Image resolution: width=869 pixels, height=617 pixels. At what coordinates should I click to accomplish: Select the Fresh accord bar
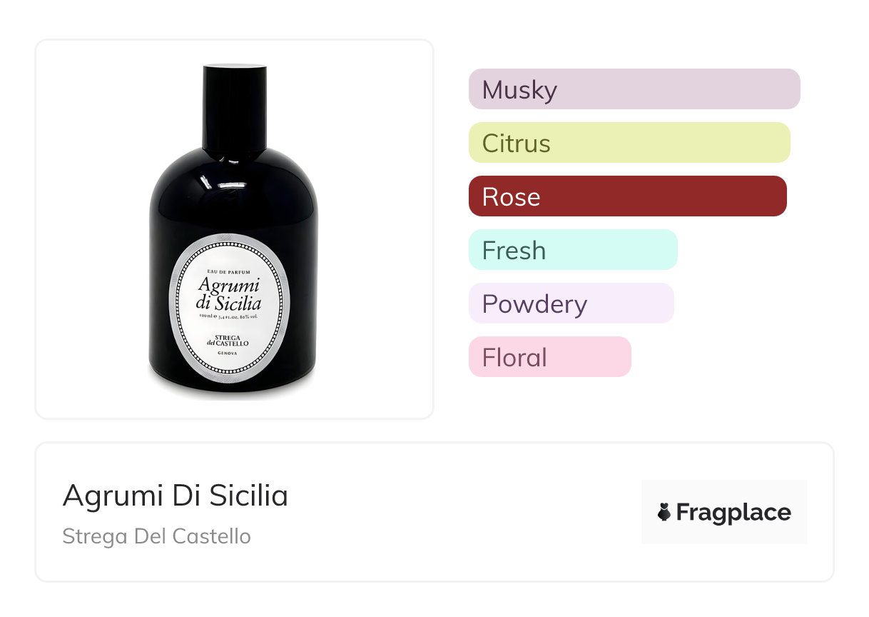pos(572,250)
